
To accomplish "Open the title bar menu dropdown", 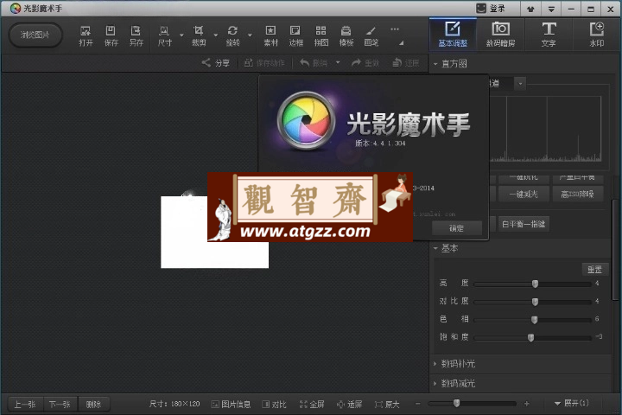I will (551, 9).
